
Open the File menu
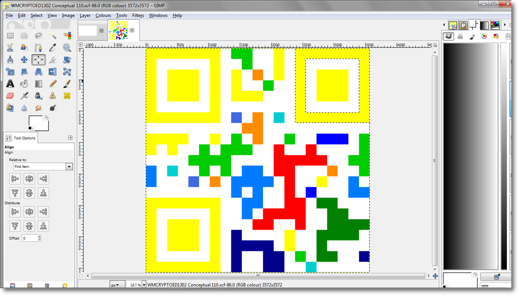point(9,15)
